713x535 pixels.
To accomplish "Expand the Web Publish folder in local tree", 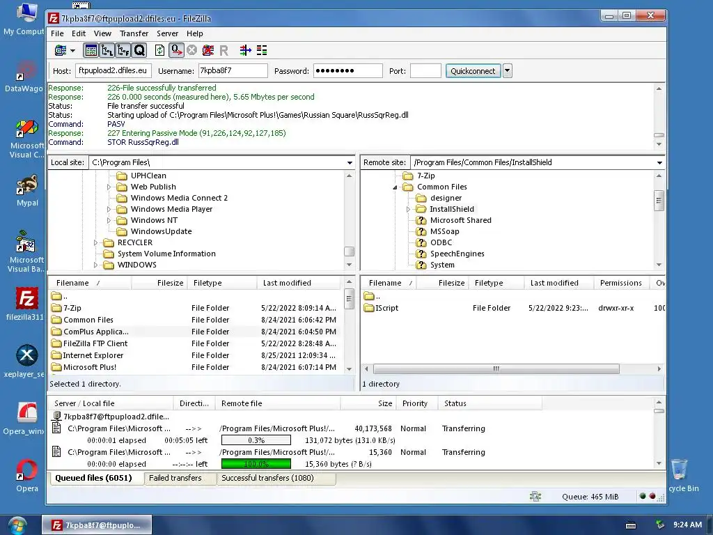I will (109, 187).
